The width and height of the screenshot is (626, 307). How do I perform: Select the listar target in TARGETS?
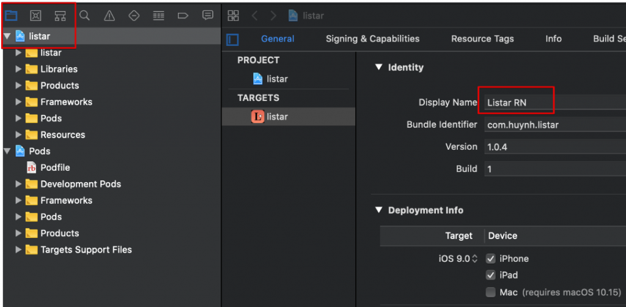tap(277, 117)
